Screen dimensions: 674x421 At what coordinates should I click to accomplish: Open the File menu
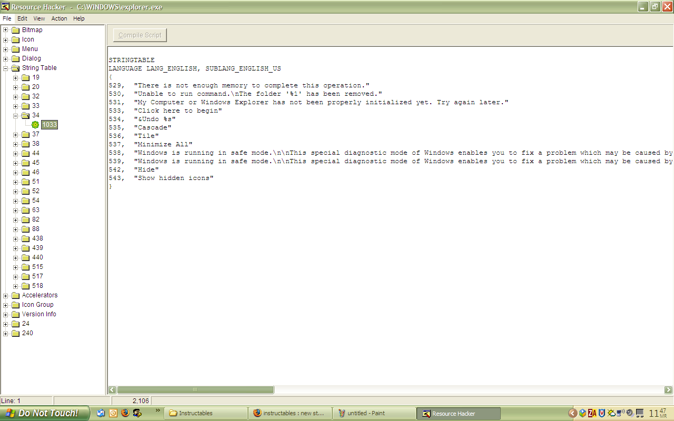click(7, 18)
